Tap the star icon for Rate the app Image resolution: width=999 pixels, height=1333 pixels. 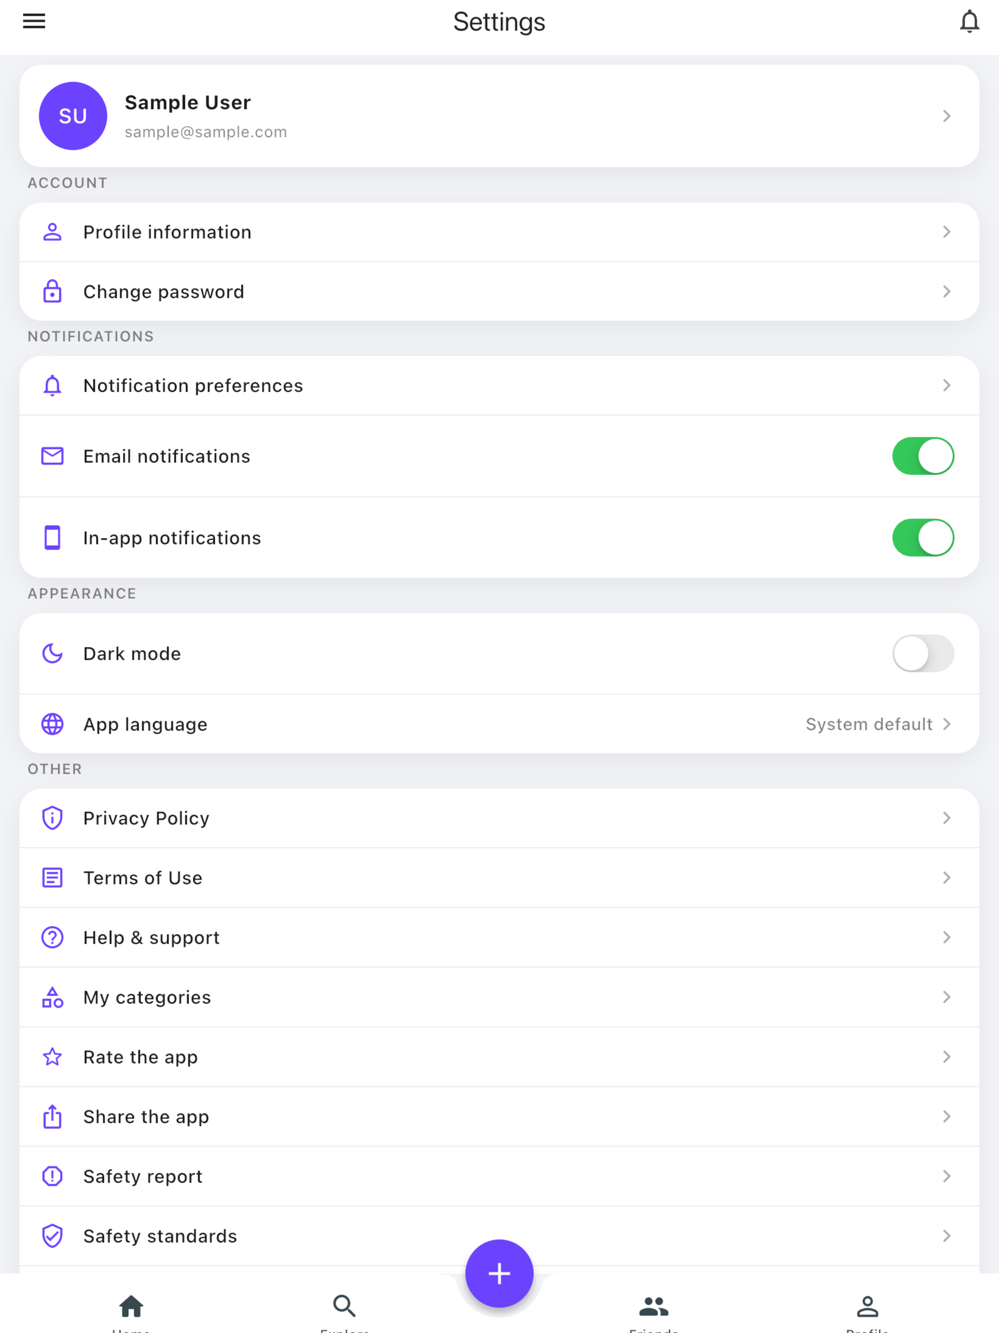point(52,1056)
